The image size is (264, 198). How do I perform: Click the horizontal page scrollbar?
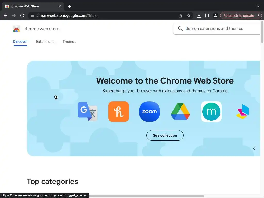coord(146,196)
